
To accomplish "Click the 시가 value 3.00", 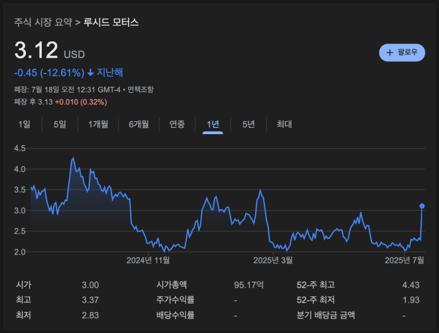I will (90, 285).
